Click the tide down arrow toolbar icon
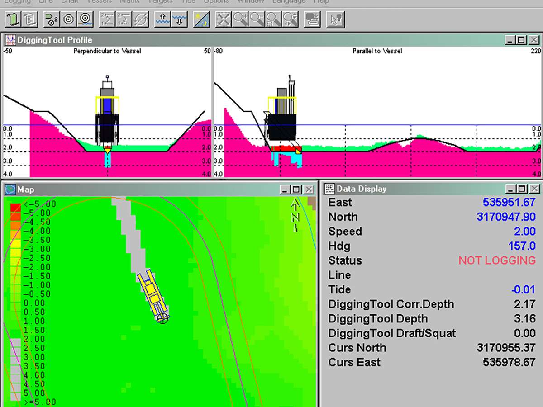This screenshot has height=407, width=543. click(179, 19)
